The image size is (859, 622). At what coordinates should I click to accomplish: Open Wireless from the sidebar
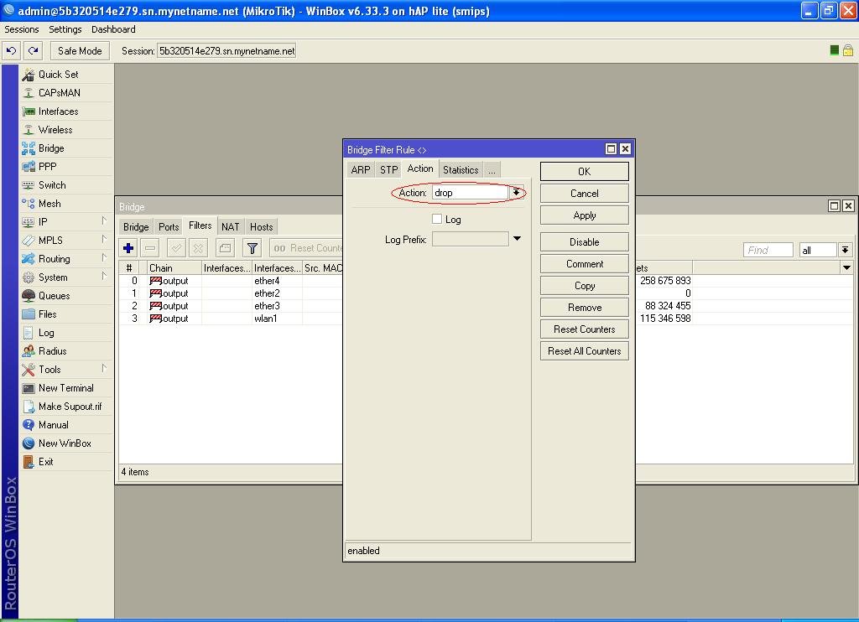(55, 130)
